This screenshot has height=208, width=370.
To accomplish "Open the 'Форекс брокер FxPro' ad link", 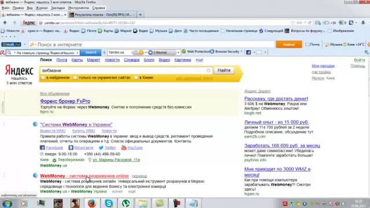I will pos(65,101).
